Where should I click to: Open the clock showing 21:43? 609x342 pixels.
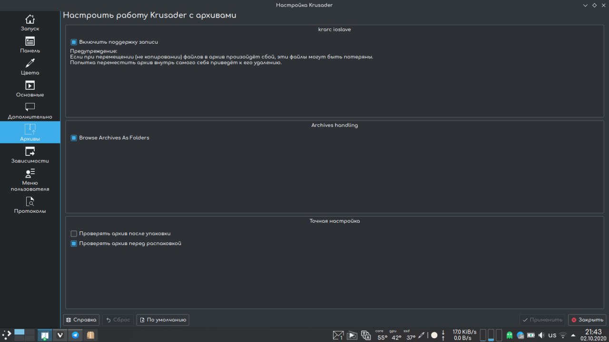pos(593,335)
